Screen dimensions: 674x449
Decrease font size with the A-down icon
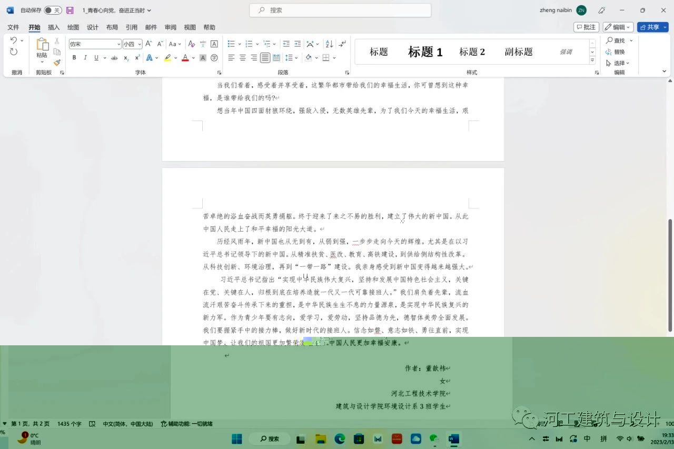tap(160, 44)
